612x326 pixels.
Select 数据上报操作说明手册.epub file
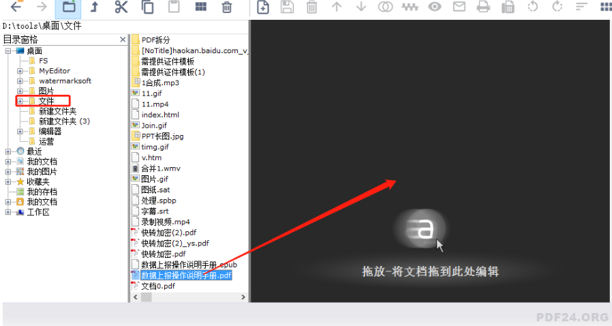click(x=189, y=265)
